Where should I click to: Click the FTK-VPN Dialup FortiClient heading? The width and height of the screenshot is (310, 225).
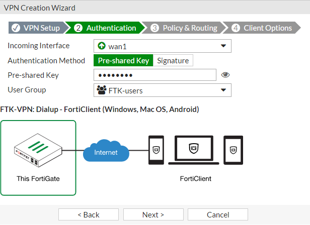[100, 109]
